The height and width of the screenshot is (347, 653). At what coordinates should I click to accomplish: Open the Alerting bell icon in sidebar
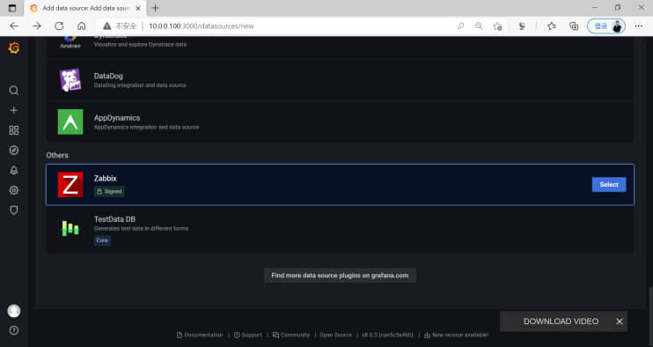(x=14, y=170)
